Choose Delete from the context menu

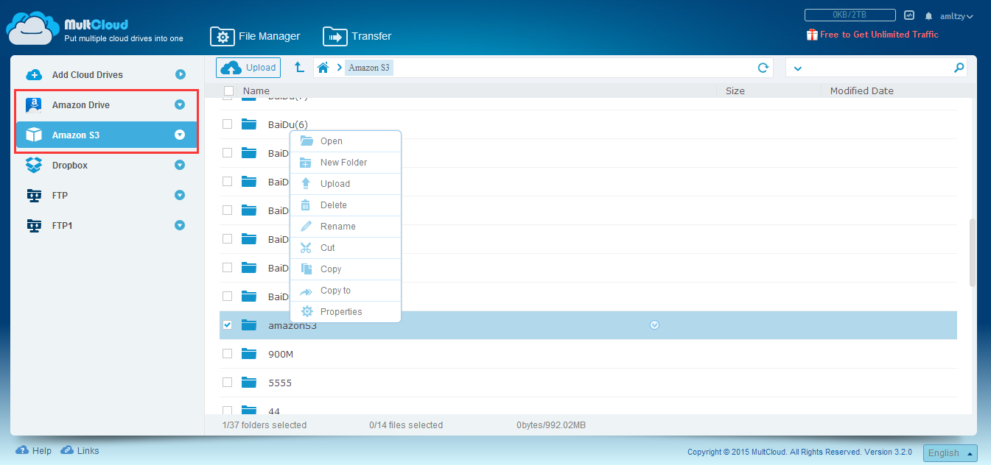point(346,205)
